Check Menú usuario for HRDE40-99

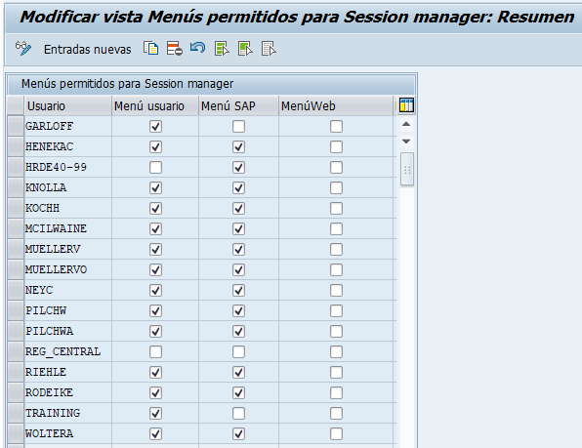point(155,167)
